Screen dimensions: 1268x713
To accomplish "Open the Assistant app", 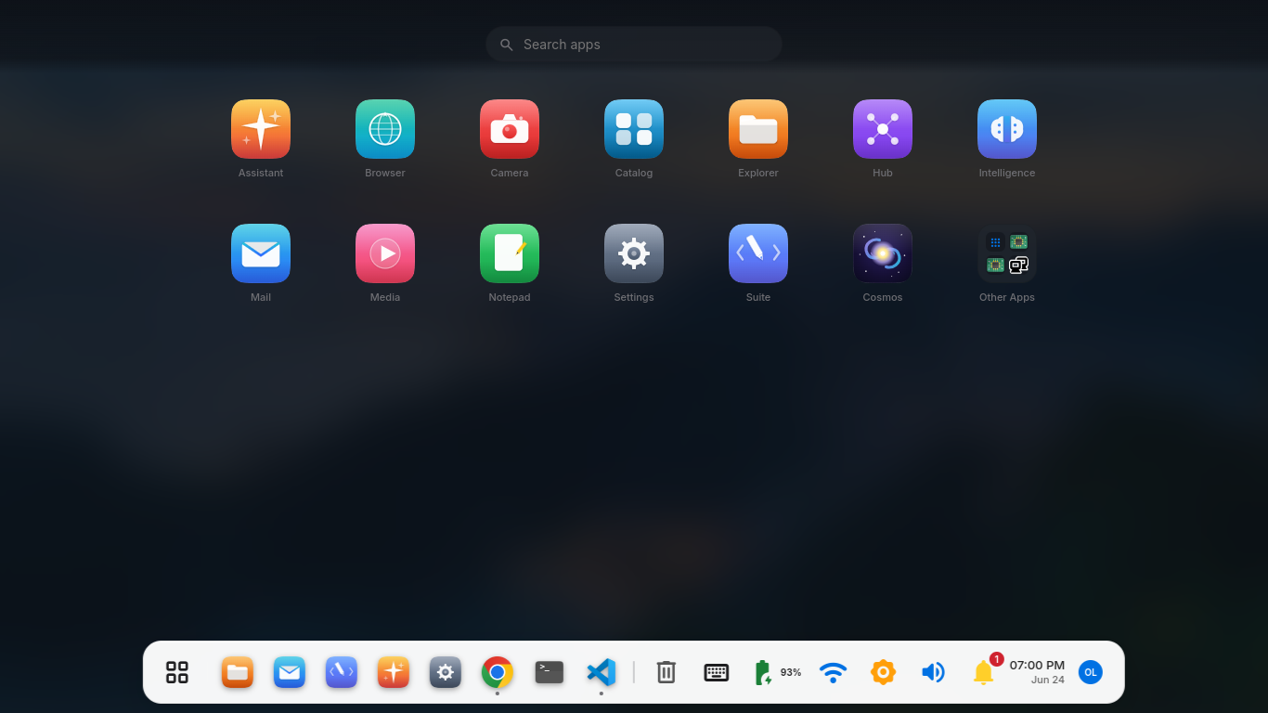I will [x=261, y=129].
